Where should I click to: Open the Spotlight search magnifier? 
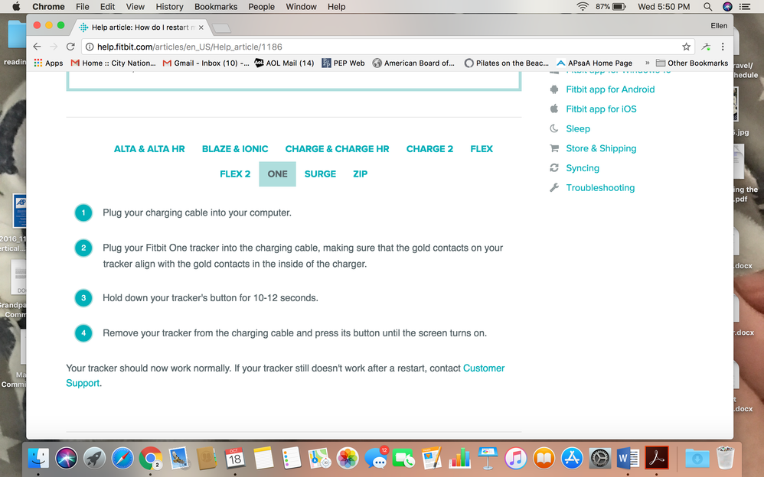(707, 7)
